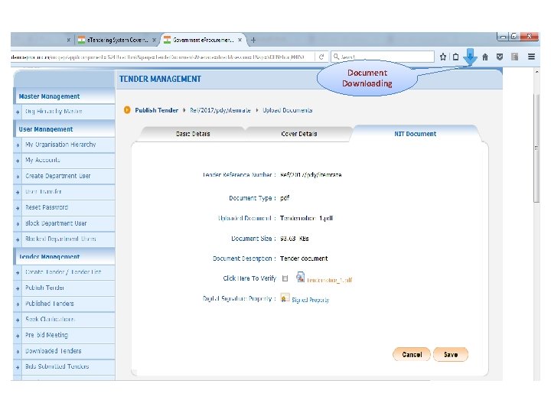Select Government eProcurement browser tab
This screenshot has width=551, height=413.
point(203,40)
